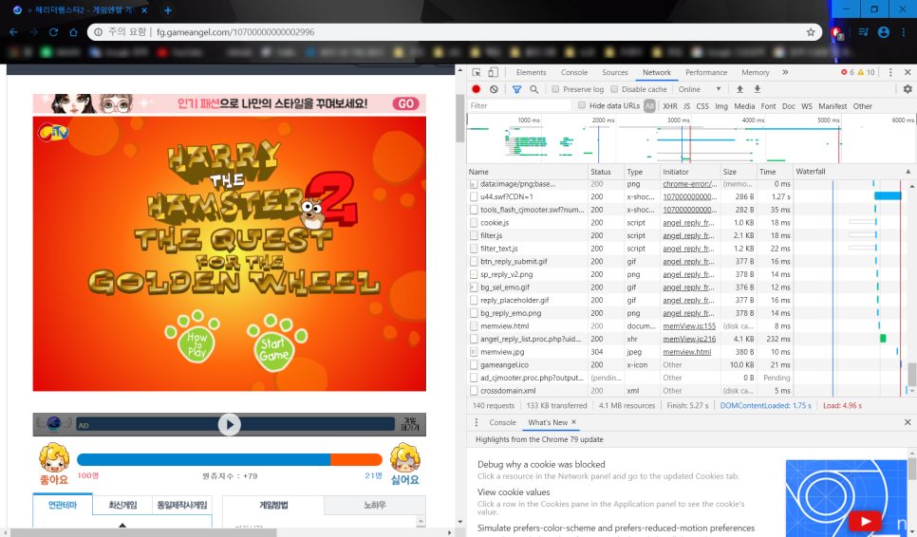This screenshot has width=917, height=537.
Task: Select the 최신게임 tab
Action: 122,505
